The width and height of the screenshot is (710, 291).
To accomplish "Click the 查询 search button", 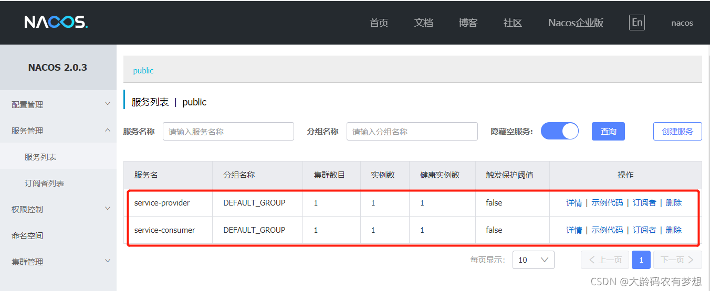I will [608, 131].
